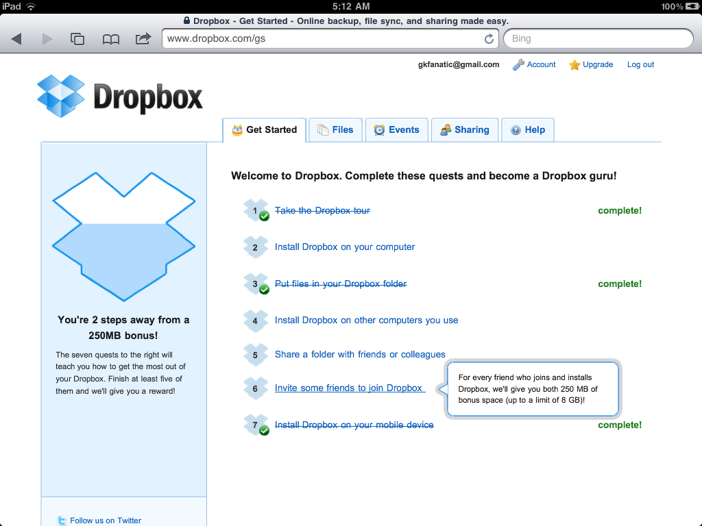Click the Dropbox logo
The image size is (702, 526).
click(x=120, y=97)
